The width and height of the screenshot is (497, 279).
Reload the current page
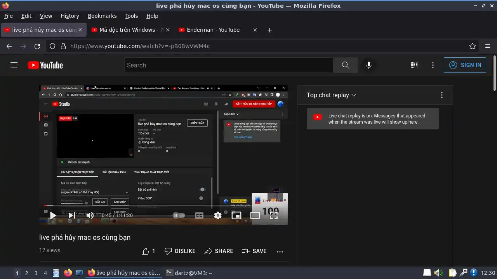pos(37,46)
